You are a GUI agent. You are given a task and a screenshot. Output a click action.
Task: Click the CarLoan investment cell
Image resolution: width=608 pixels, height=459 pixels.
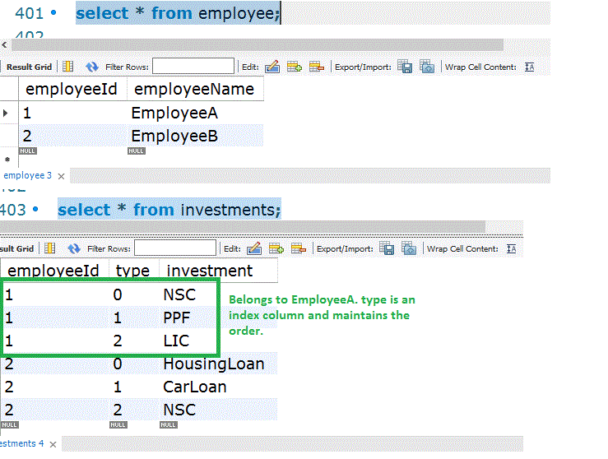218,387
